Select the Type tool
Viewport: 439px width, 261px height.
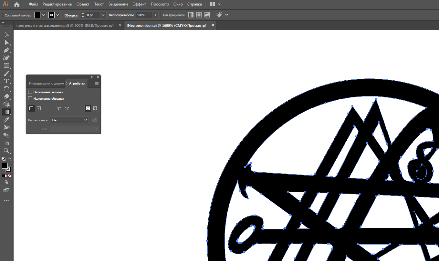coord(6,81)
